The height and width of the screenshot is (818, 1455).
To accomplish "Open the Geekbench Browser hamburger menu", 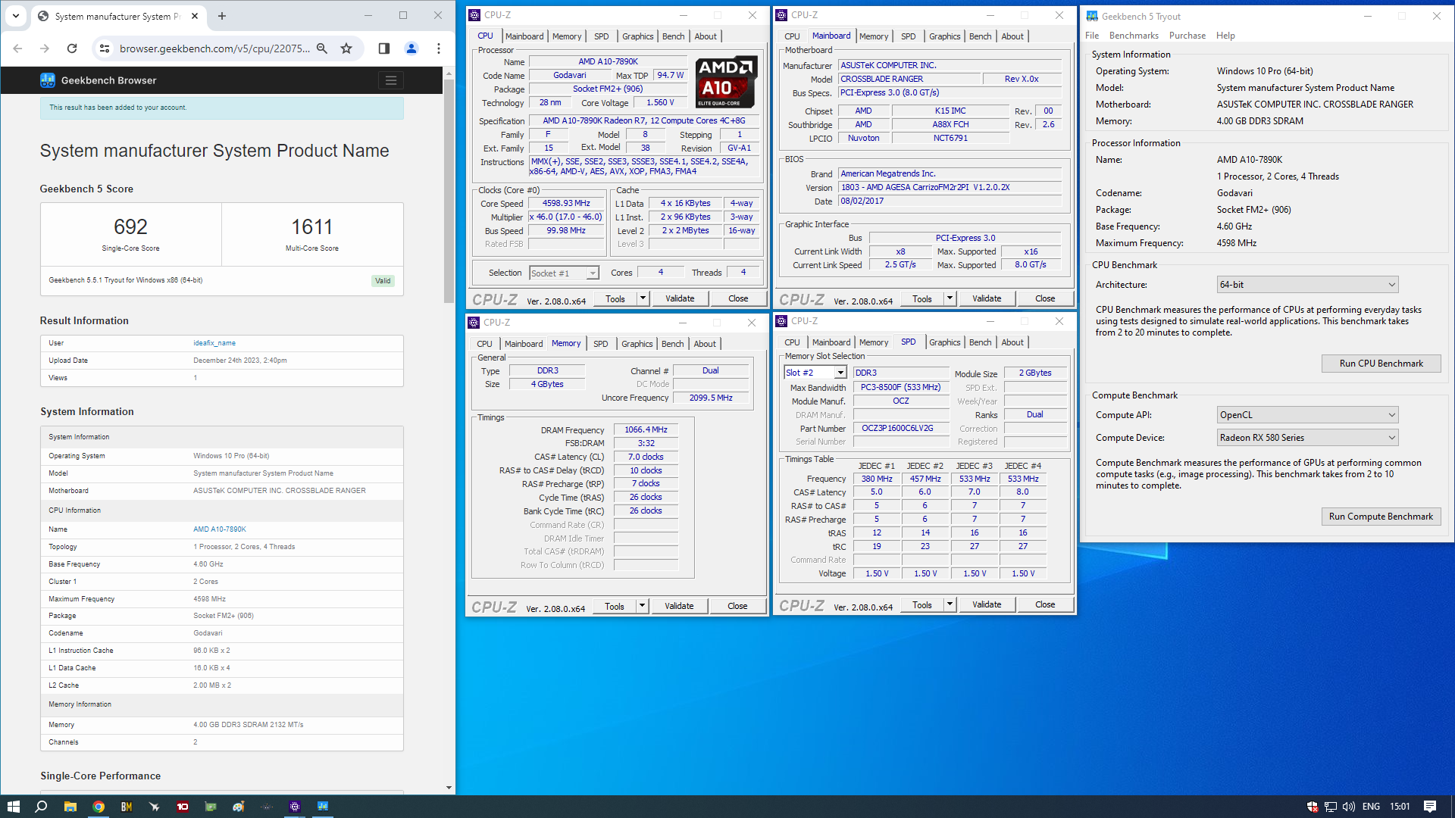I will 391,80.
